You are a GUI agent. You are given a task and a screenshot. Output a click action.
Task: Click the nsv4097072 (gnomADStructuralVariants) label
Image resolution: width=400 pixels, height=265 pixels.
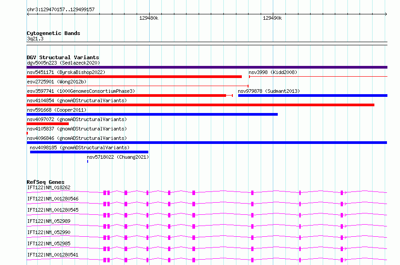click(x=77, y=119)
